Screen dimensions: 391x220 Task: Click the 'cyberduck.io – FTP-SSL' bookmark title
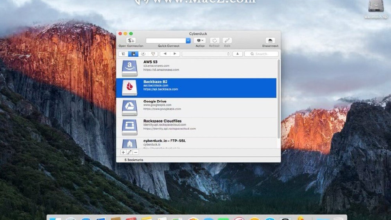coord(165,141)
